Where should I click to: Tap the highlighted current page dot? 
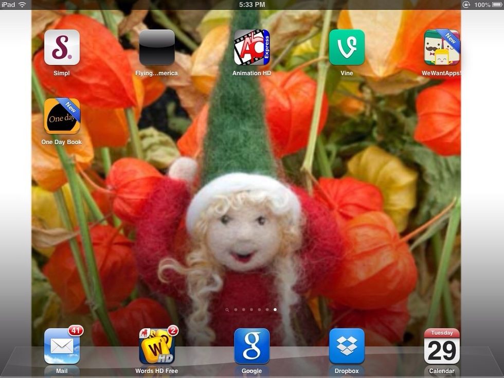[x=275, y=310]
